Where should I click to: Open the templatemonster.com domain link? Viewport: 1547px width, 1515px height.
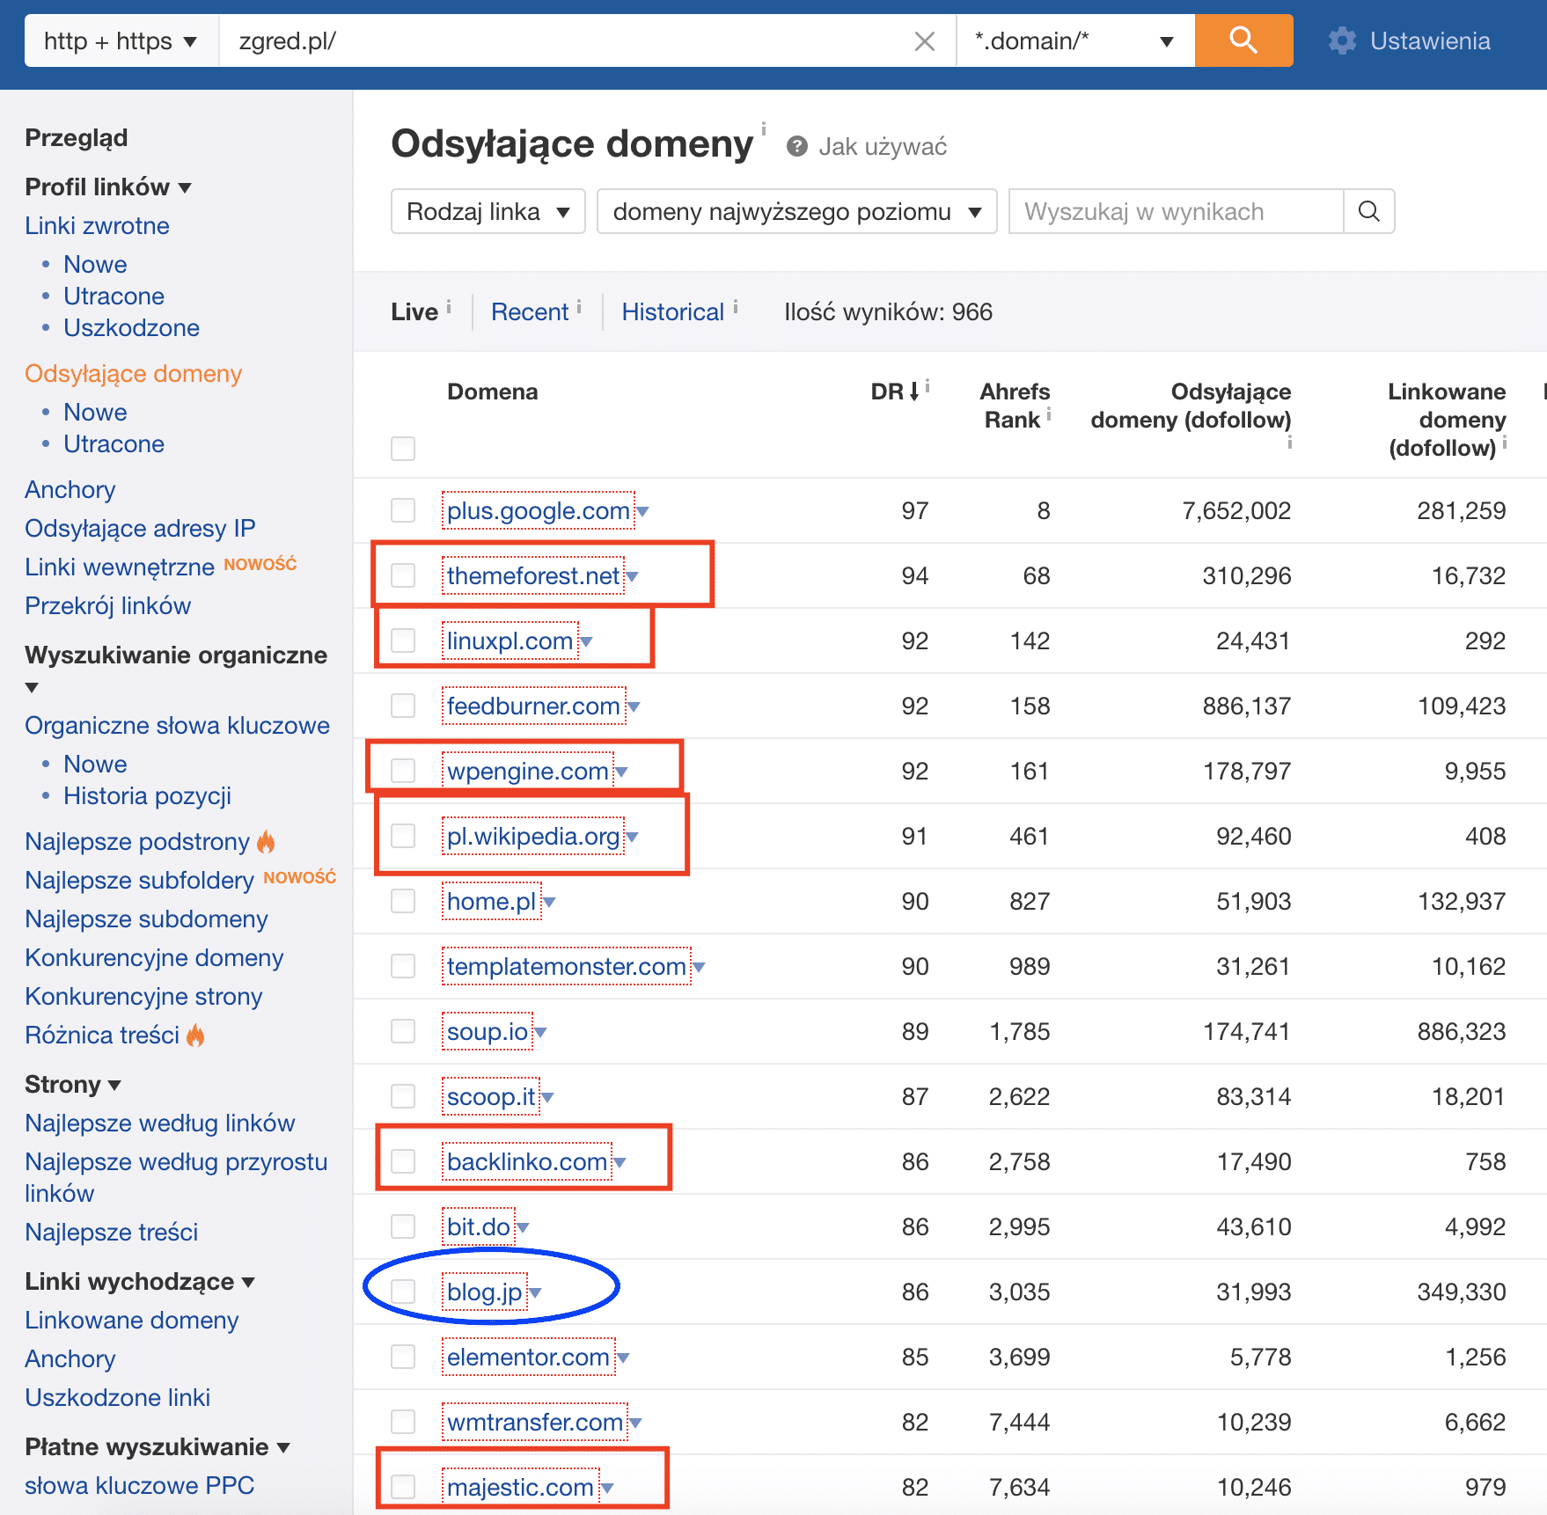tap(566, 966)
